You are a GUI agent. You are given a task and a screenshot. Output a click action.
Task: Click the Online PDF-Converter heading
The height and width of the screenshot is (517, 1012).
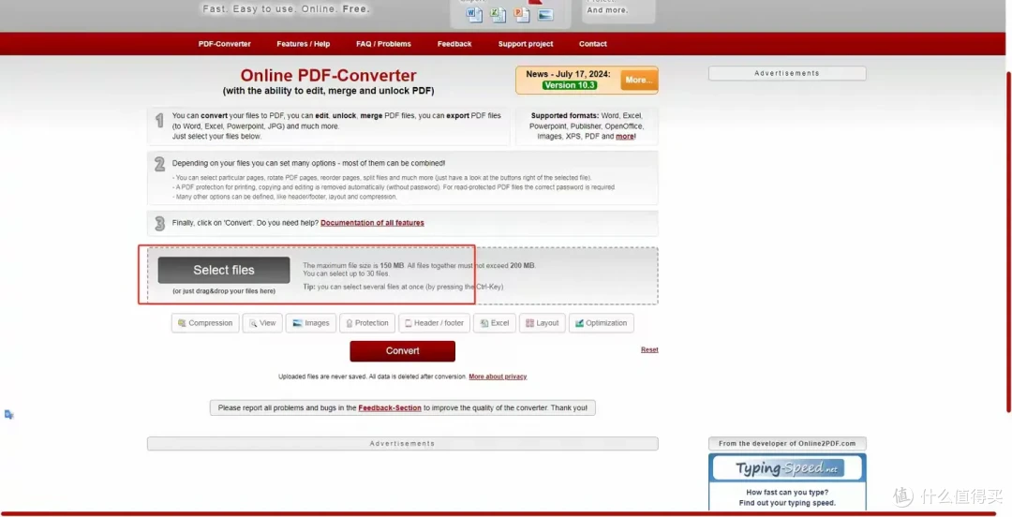pos(329,76)
